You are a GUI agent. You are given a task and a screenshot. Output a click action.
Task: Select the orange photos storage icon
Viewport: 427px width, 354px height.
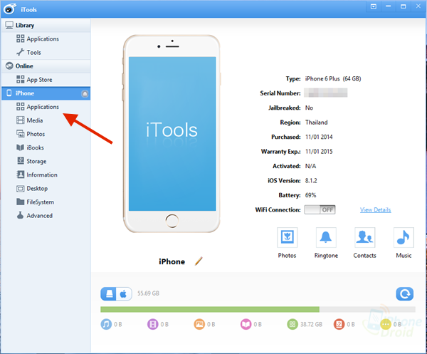tap(199, 324)
